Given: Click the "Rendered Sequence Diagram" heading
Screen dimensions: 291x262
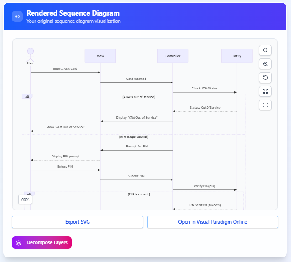Looking at the screenshot, I should tap(73, 13).
